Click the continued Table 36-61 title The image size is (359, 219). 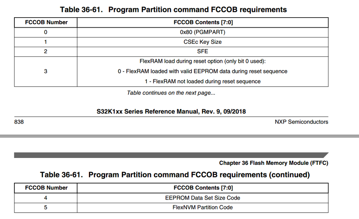pyautogui.click(x=175, y=175)
